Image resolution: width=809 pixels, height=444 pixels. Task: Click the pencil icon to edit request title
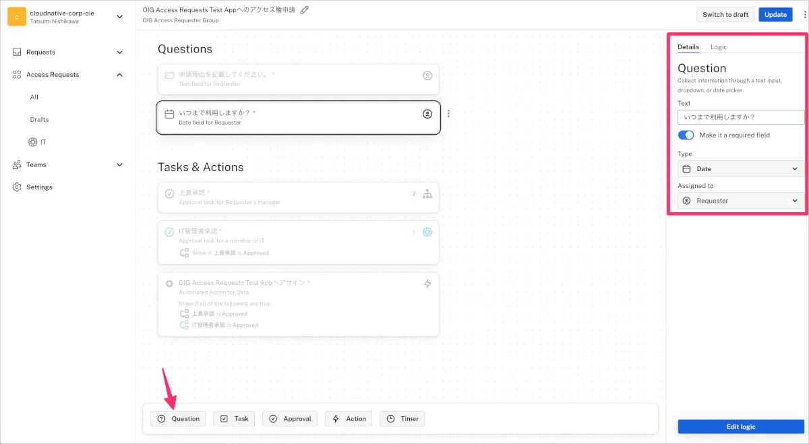pos(305,10)
